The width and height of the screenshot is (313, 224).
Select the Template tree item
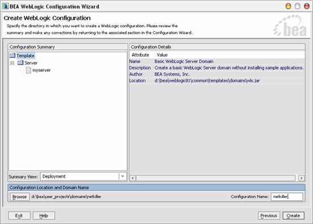[x=25, y=55]
